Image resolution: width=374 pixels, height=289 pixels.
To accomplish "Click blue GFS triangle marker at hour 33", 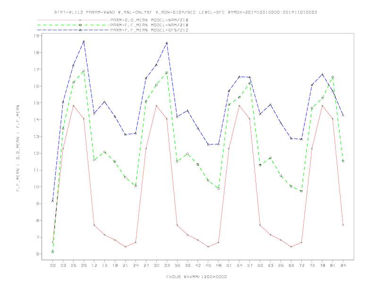I will (x=167, y=43).
